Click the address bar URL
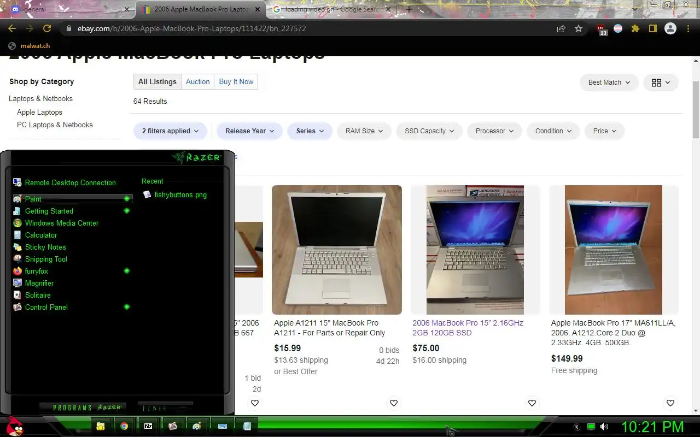The image size is (700, 437). 191,28
